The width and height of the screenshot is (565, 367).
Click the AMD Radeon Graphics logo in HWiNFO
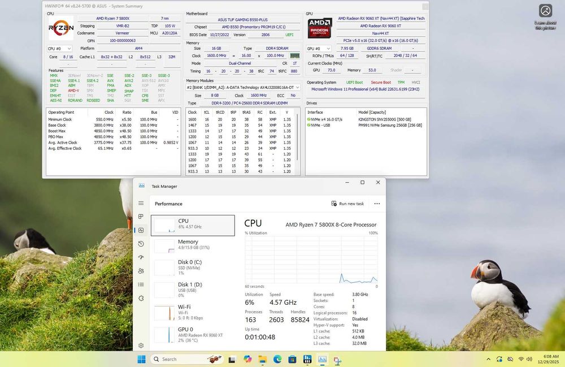319,28
